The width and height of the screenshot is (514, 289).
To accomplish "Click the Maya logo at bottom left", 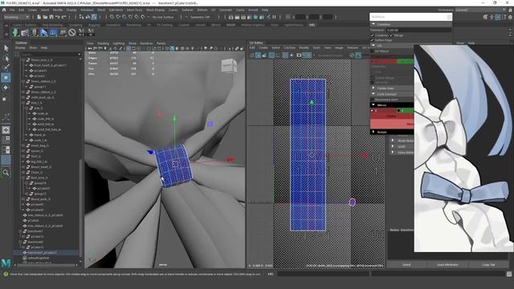I will 6,263.
